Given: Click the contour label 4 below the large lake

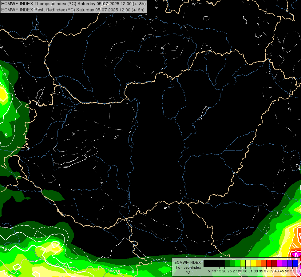Looking at the screenshot, I should 101,183.
